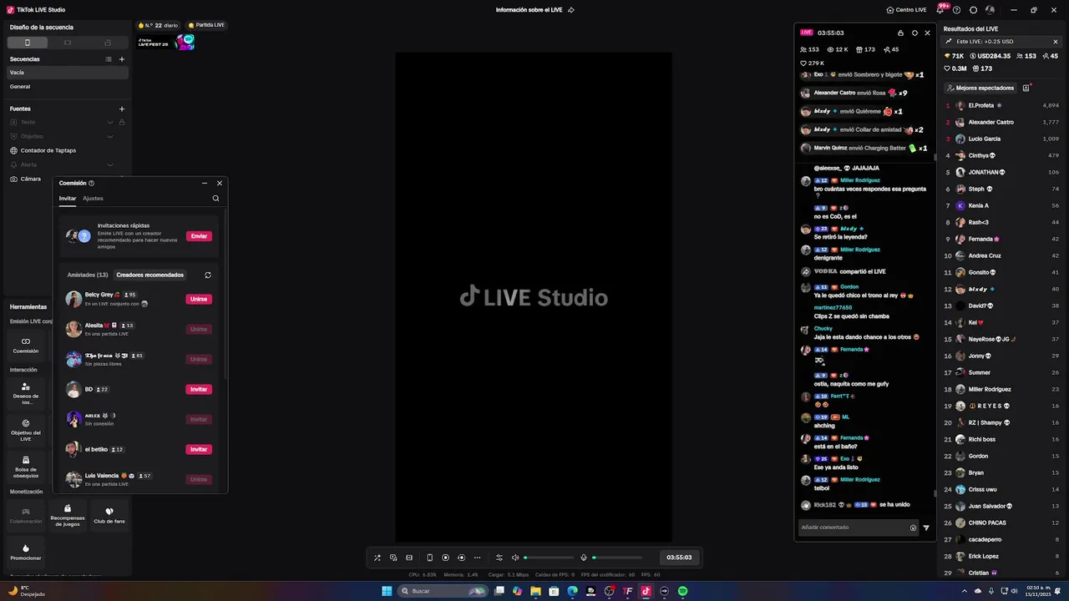This screenshot has height=601, width=1069.
Task: Send quick invitations with Enviar
Action: click(x=199, y=236)
